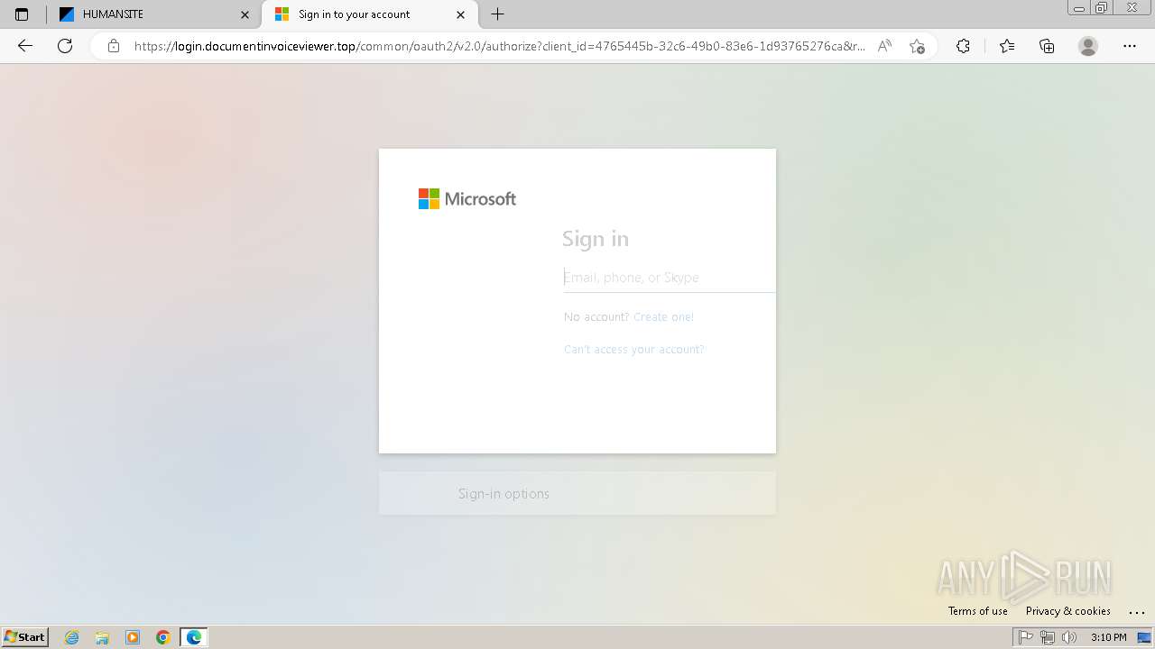The image size is (1155, 649).
Task: Refresh the current page
Action: [65, 46]
